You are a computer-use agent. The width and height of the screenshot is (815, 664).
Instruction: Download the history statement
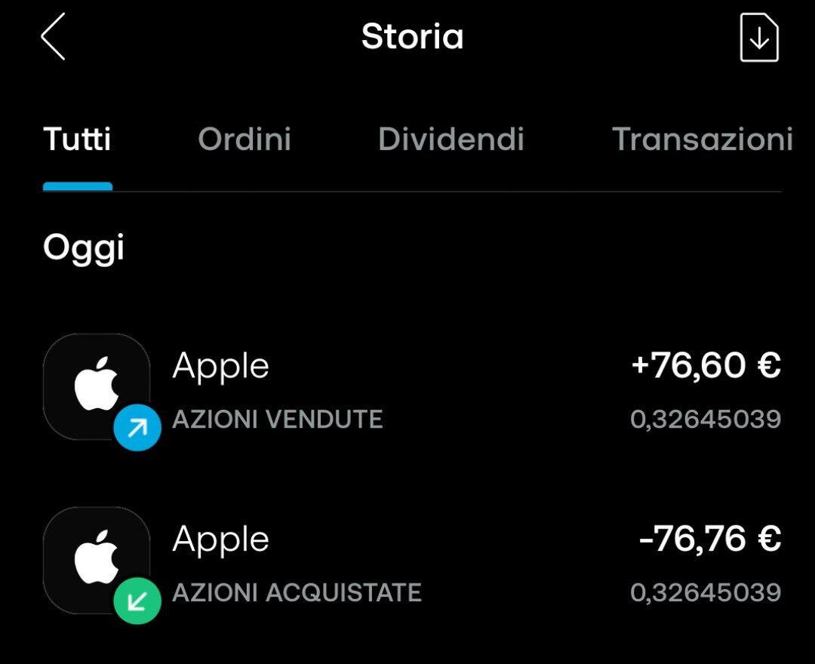pyautogui.click(x=758, y=38)
